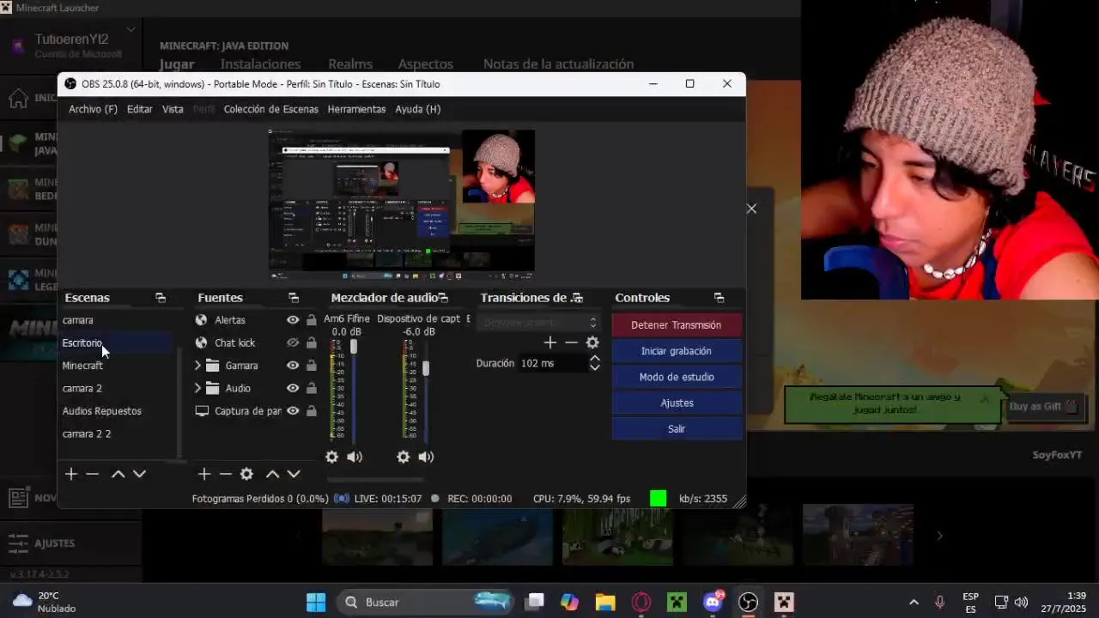Open the Herramientas menu
The image size is (1099, 618).
[x=356, y=109]
